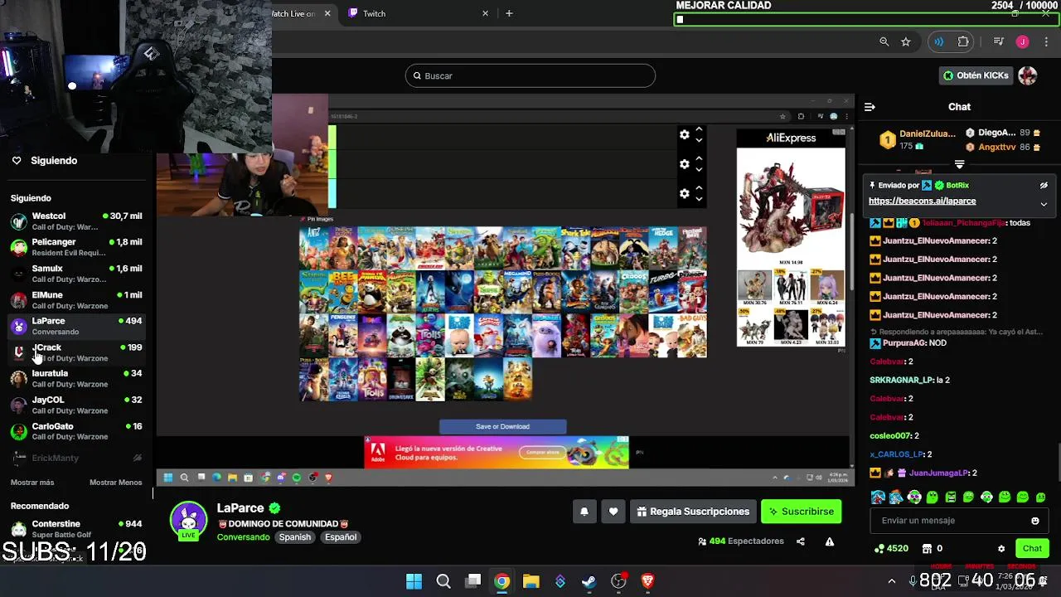Open lauratula channel in following list

tap(76, 379)
